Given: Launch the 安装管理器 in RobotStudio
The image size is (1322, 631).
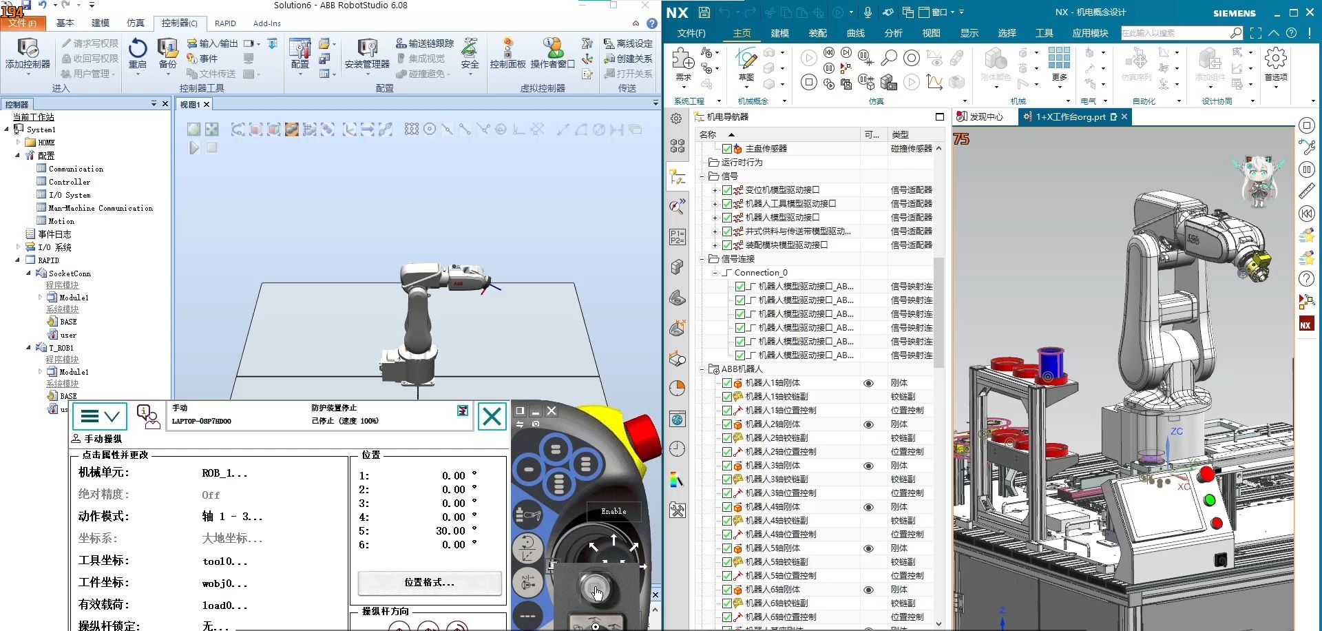Looking at the screenshot, I should [x=366, y=55].
